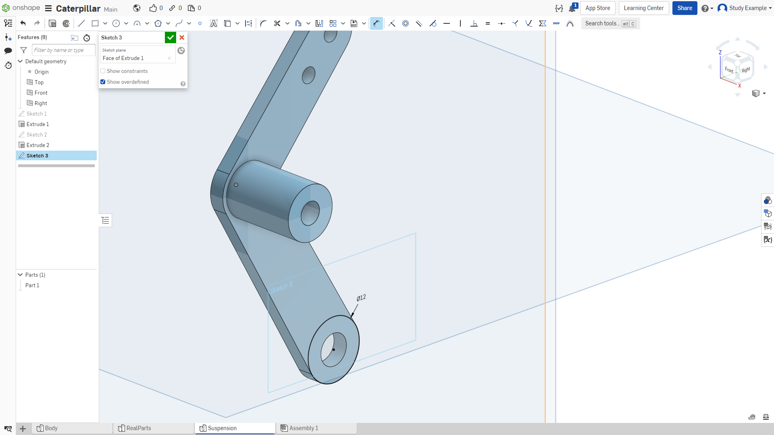
Task: Select the Line sketch tool
Action: pyautogui.click(x=81, y=23)
